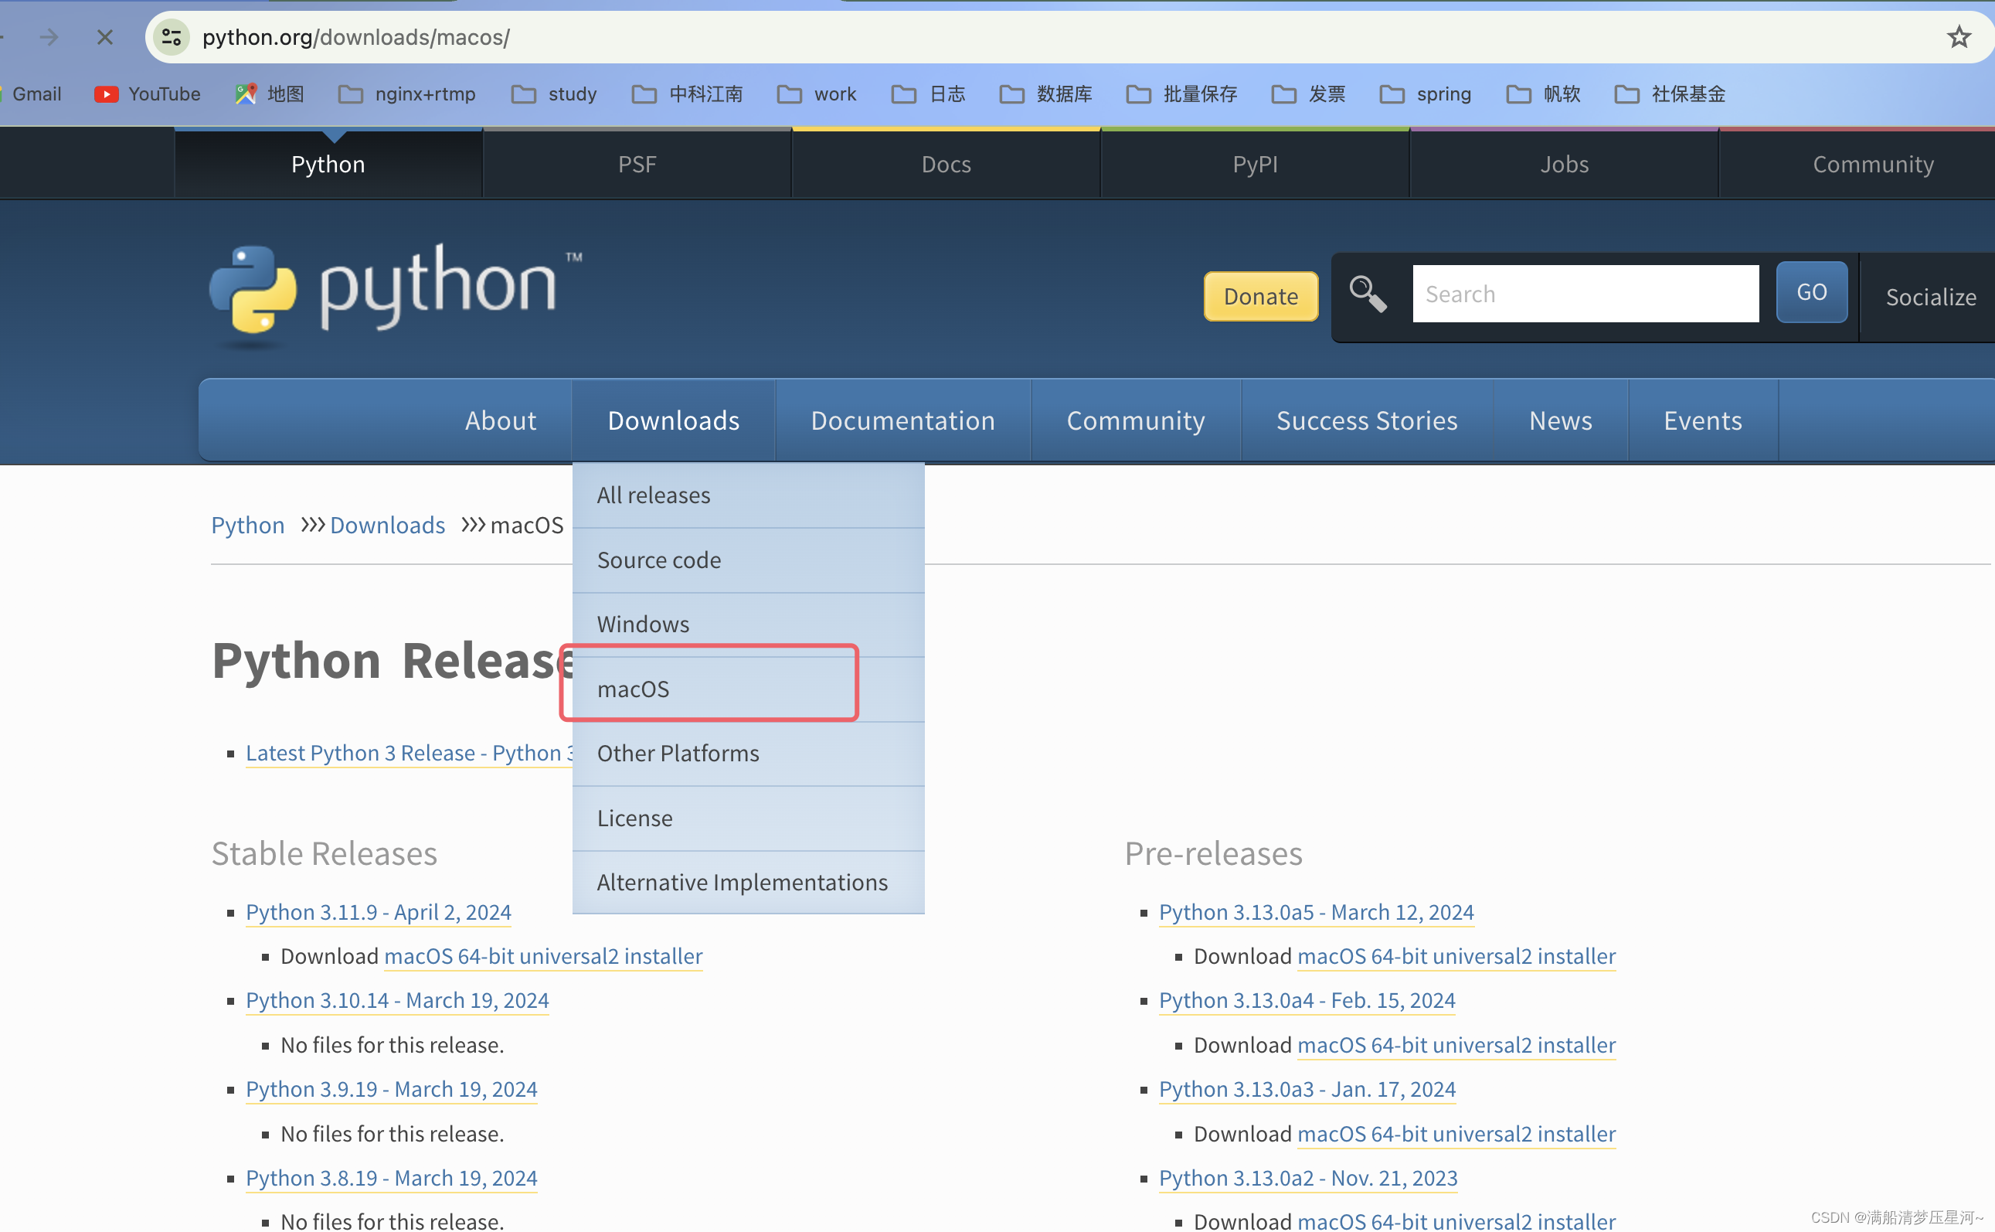
Task: Open the 数据库 bookmark folder
Action: [x=1046, y=94]
